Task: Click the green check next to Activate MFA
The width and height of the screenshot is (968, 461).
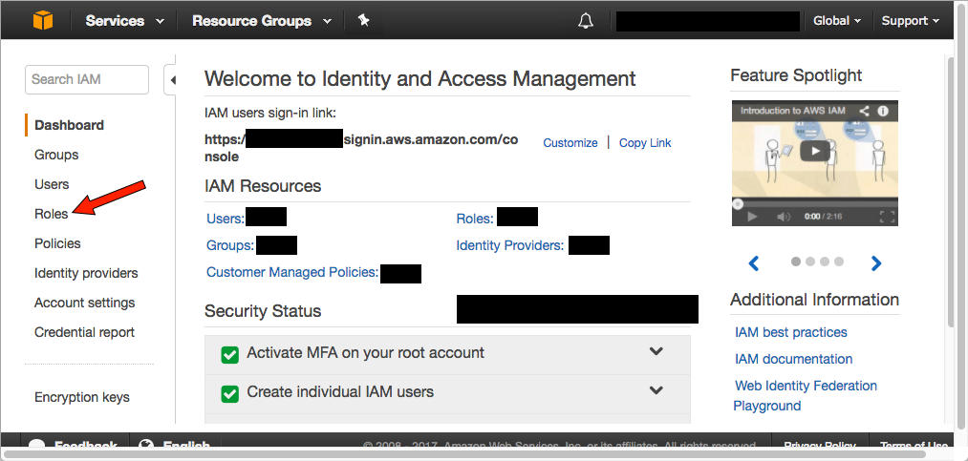Action: (229, 354)
